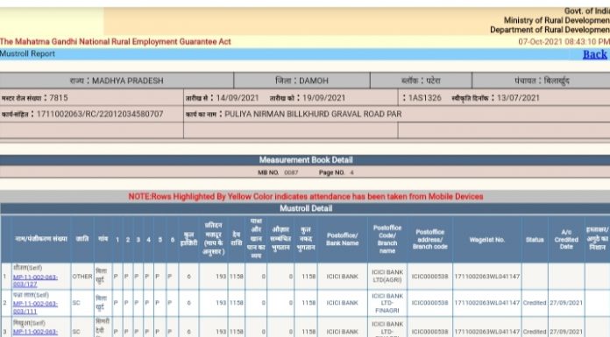Click the first row wagelist number 1711002063WL041147
610x337 pixels.
coord(487,277)
